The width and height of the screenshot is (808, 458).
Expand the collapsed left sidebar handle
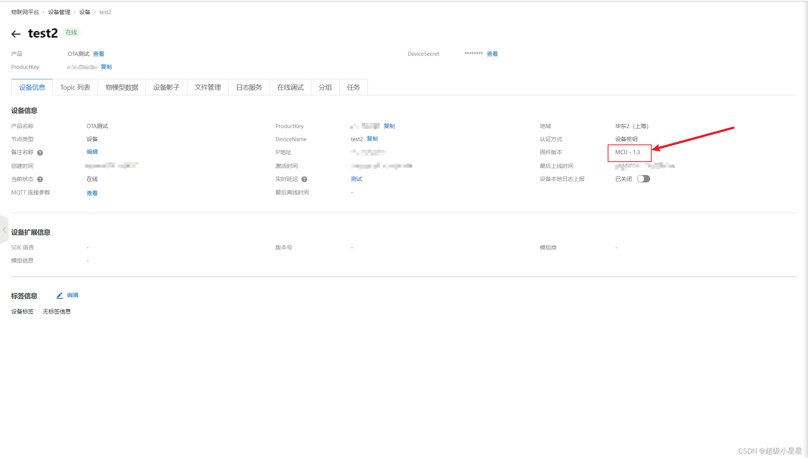point(4,230)
